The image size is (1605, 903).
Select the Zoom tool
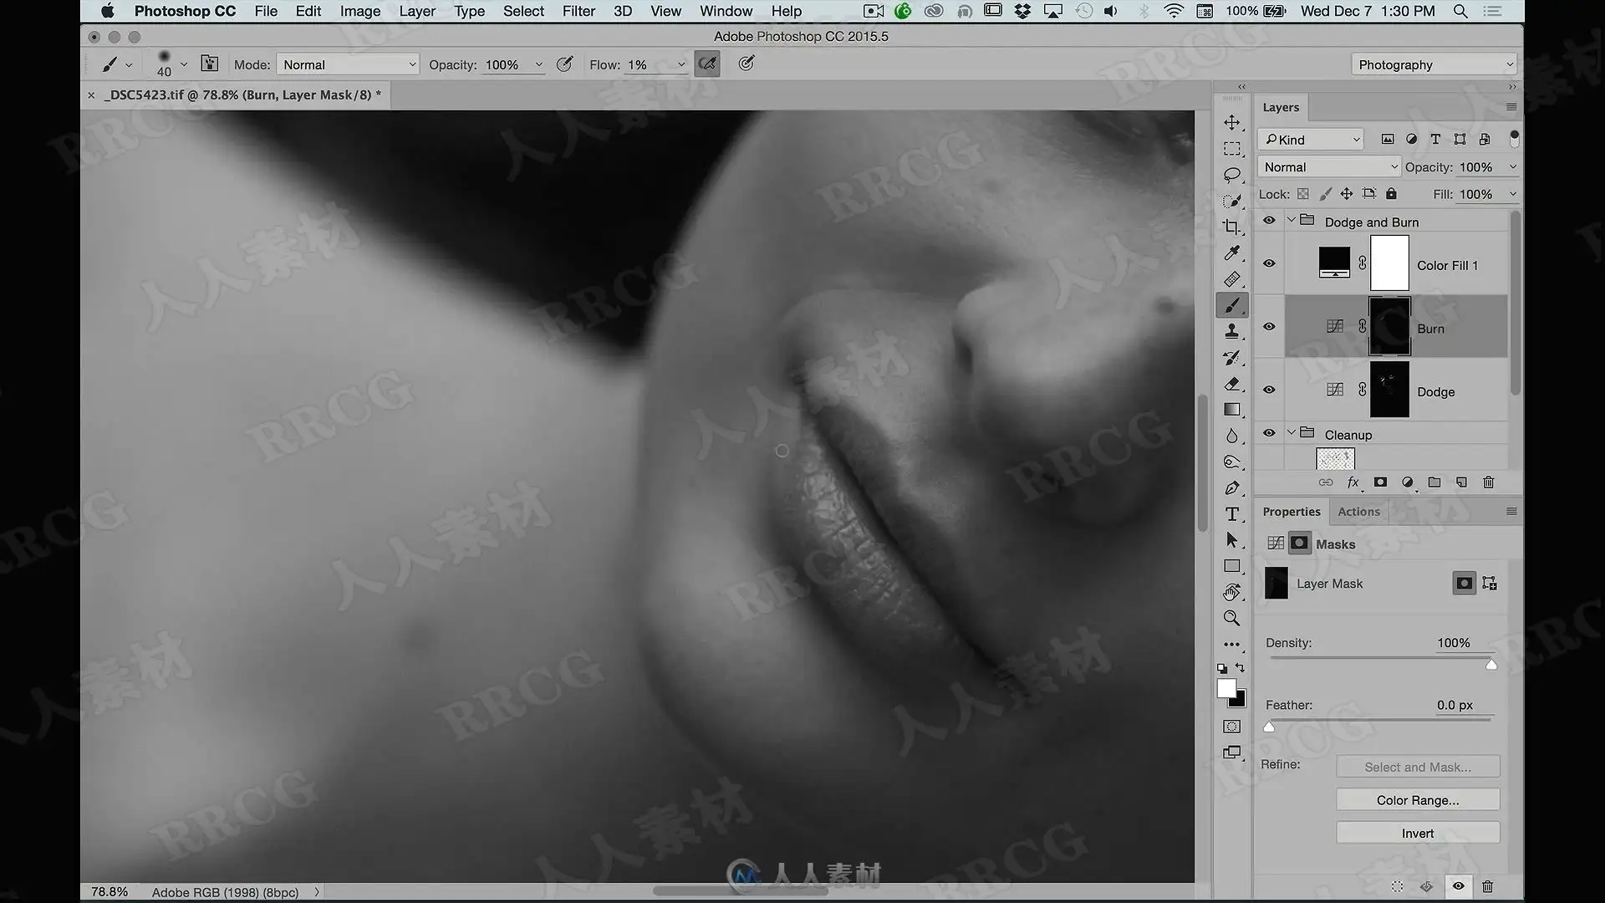1232,619
